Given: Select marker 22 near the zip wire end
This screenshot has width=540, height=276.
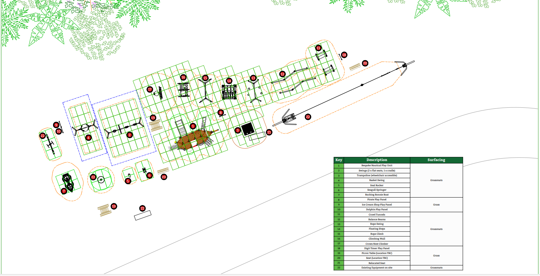Looking at the screenshot, I should tap(307, 117).
